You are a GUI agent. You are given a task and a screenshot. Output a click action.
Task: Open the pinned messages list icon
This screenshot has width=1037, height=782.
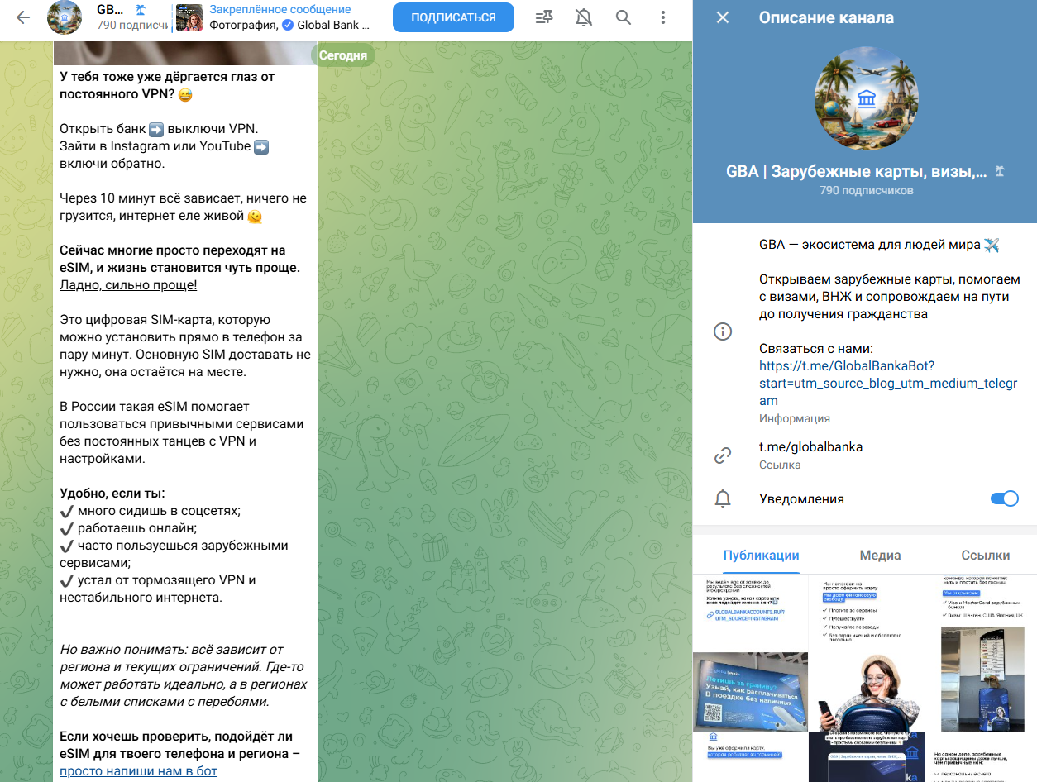[x=543, y=17]
